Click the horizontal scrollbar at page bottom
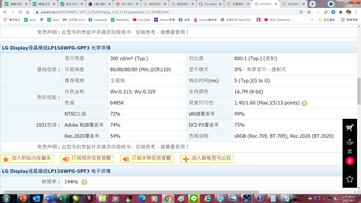361x203 pixels. [131, 192]
